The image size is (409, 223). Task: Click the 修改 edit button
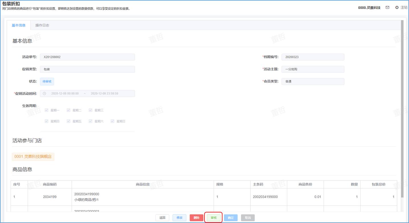tap(179, 218)
